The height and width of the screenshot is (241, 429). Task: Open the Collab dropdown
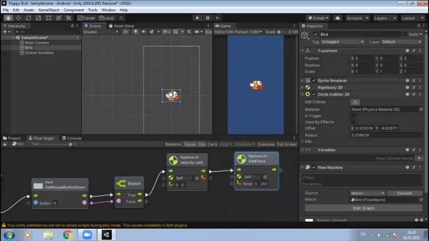(318, 18)
